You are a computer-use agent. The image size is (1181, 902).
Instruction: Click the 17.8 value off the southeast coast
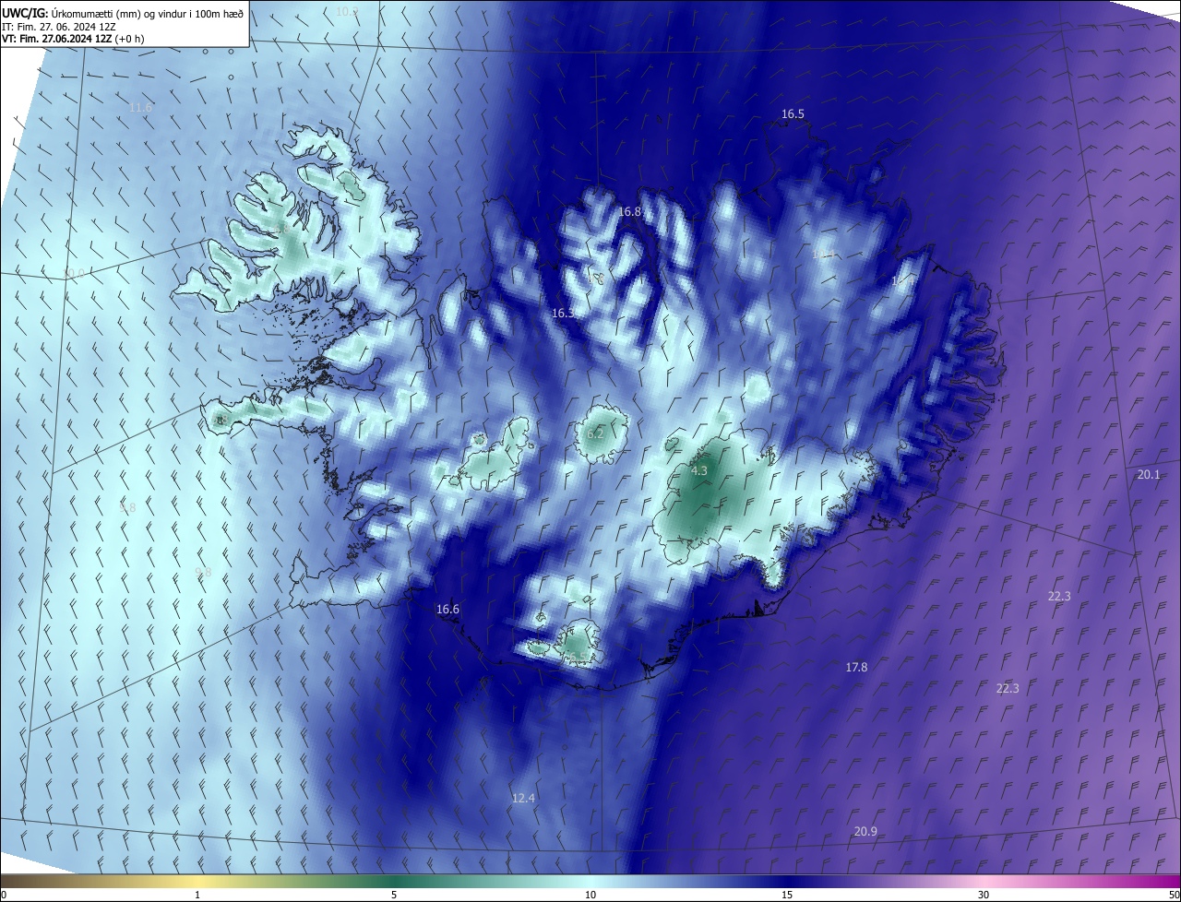tap(856, 667)
